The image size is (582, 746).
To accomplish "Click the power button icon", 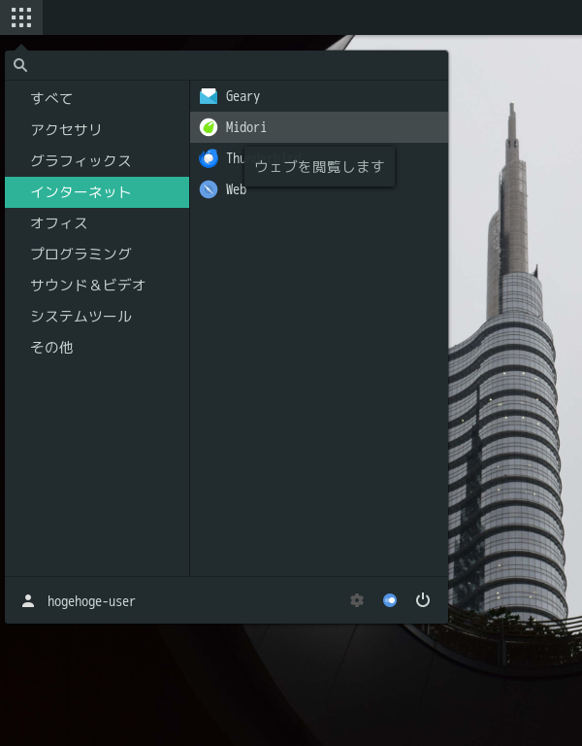I will pyautogui.click(x=422, y=600).
